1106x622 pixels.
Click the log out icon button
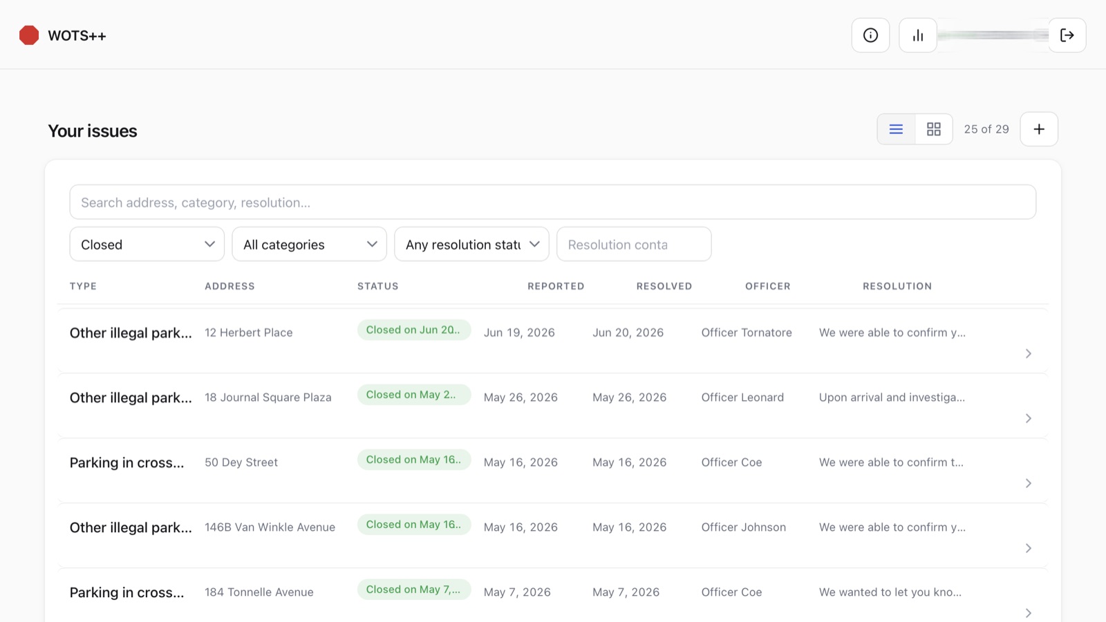pyautogui.click(x=1067, y=35)
